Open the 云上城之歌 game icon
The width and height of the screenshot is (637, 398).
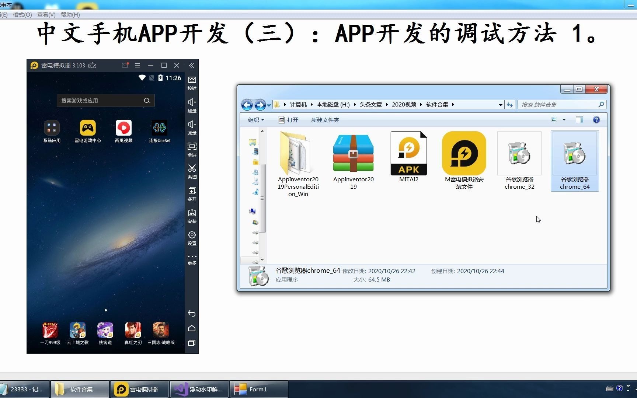click(78, 333)
